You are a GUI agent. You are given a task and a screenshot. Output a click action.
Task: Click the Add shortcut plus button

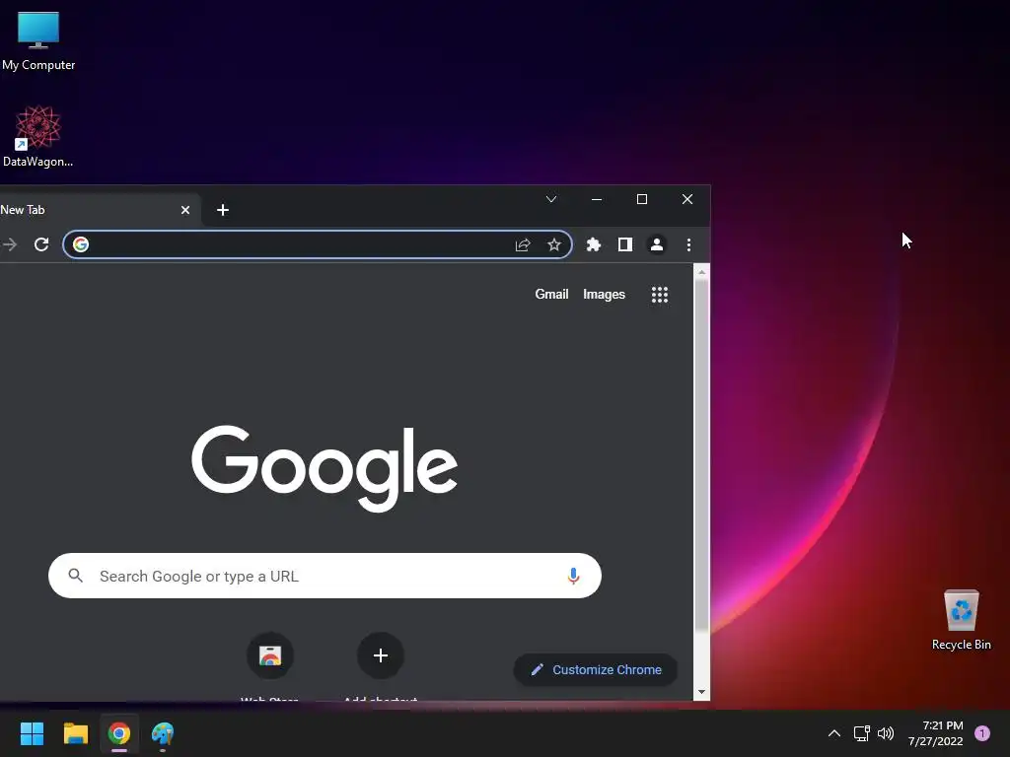(x=381, y=655)
